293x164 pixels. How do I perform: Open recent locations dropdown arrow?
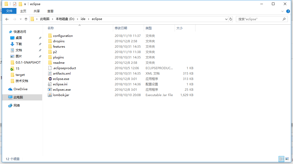click(21, 19)
